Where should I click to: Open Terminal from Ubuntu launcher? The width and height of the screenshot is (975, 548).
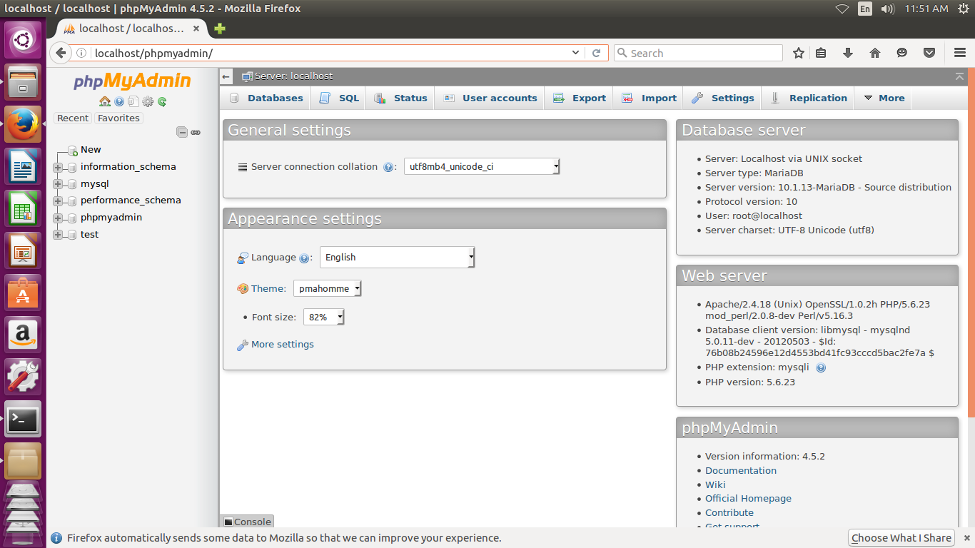pyautogui.click(x=24, y=420)
